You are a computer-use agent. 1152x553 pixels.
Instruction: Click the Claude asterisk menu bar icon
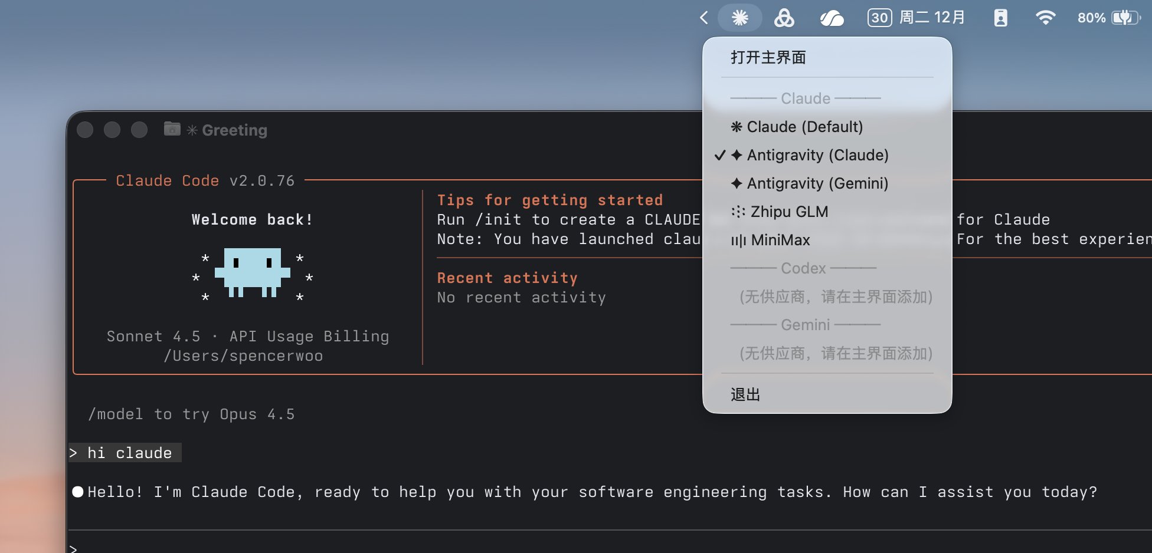[x=739, y=18]
